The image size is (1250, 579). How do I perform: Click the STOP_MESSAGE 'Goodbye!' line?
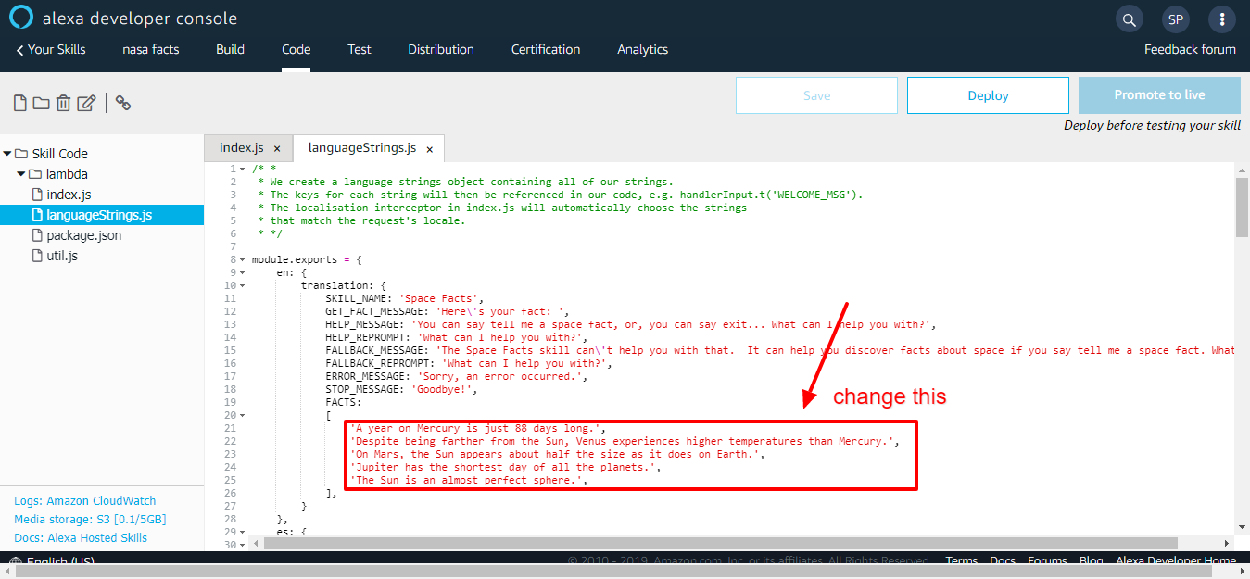click(401, 390)
